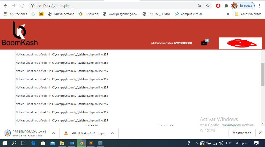Click the first 'Undefined offset' notice line
Screen dimensions: 265x147
coord(62,55)
